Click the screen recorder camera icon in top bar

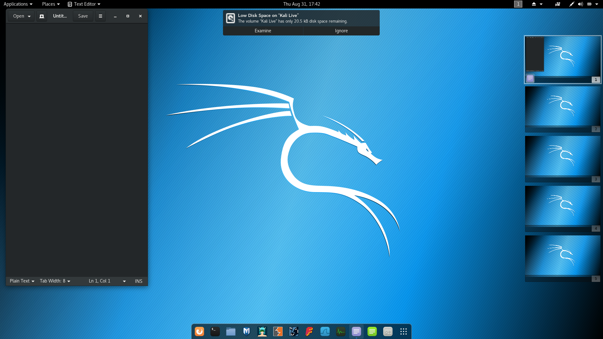[x=558, y=4]
